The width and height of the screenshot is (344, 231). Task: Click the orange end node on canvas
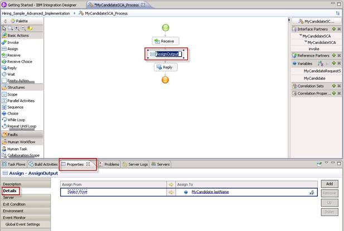pyautogui.click(x=165, y=80)
